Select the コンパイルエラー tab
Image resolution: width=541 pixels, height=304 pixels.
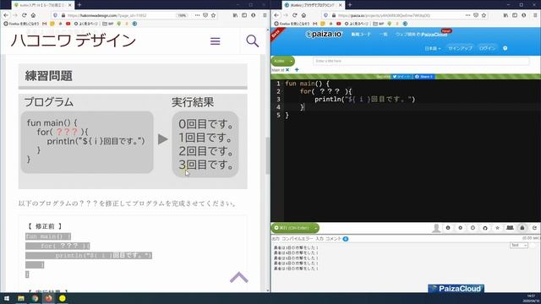[x=298, y=238]
